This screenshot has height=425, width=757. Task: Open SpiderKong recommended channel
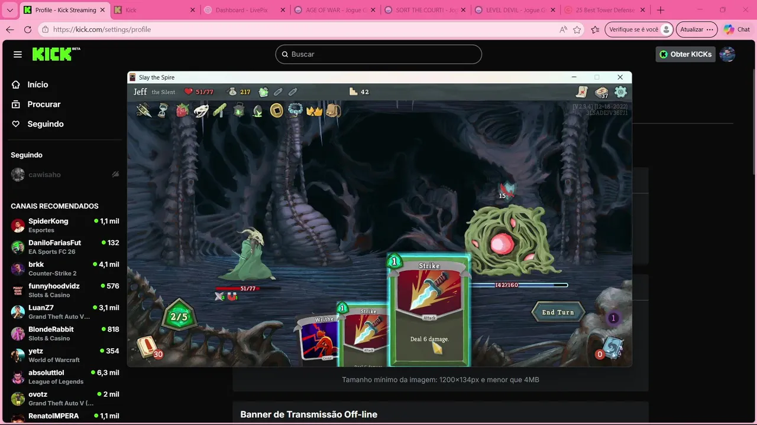[x=64, y=225]
